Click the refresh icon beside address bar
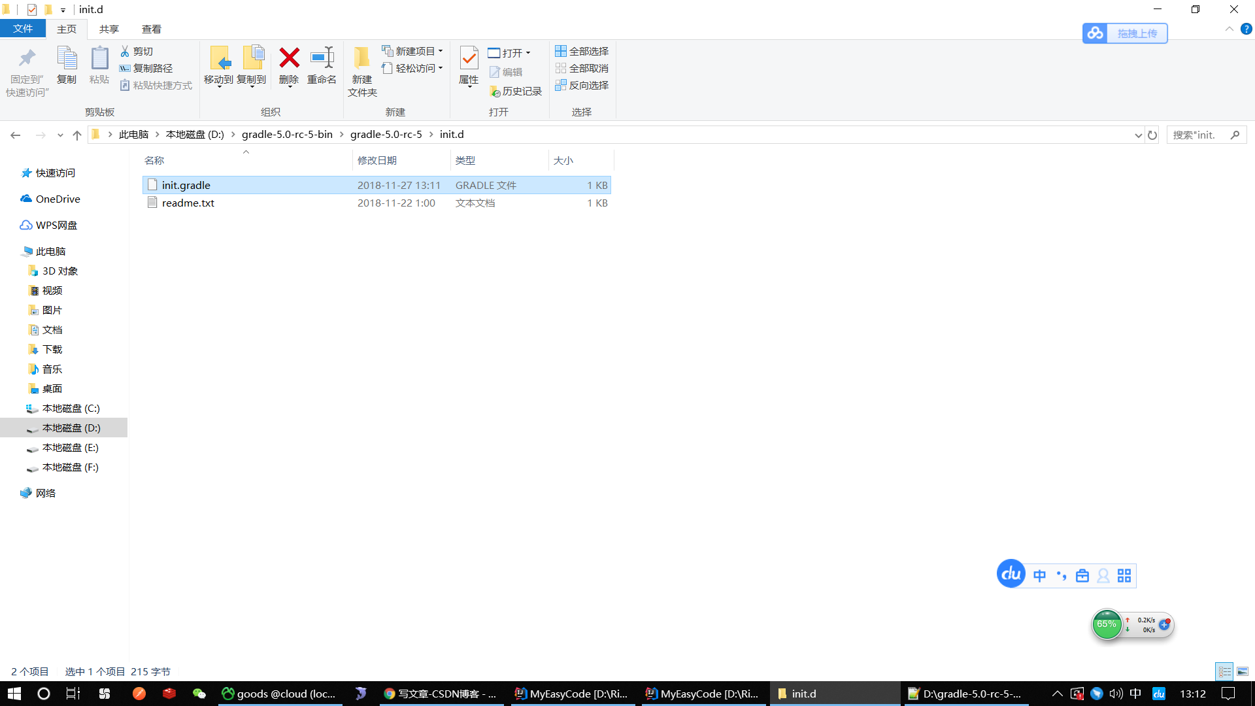This screenshot has height=706, width=1255. [x=1152, y=135]
